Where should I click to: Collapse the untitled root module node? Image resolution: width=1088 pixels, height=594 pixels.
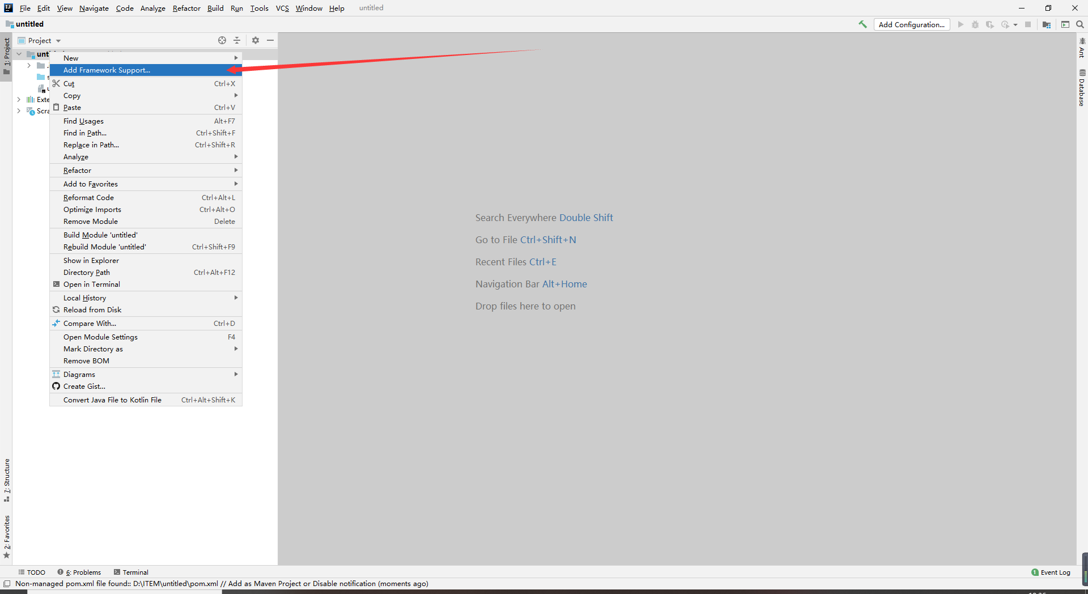[19, 54]
